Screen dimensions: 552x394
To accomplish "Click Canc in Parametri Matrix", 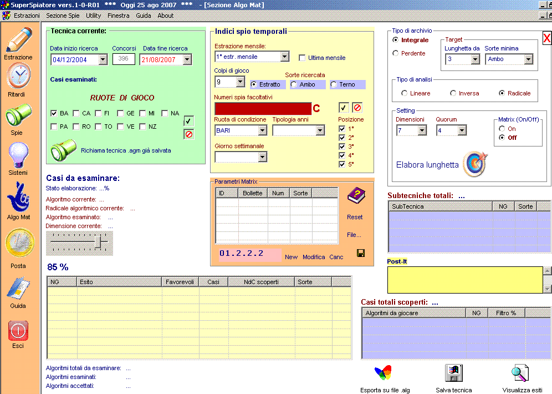I will (336, 257).
